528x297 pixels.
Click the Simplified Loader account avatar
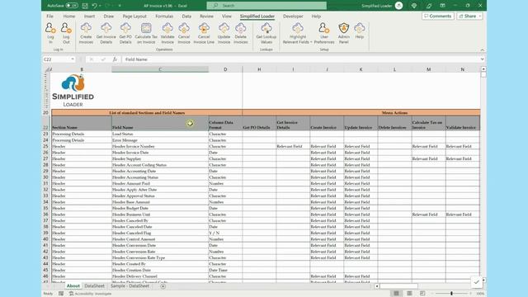398,6
